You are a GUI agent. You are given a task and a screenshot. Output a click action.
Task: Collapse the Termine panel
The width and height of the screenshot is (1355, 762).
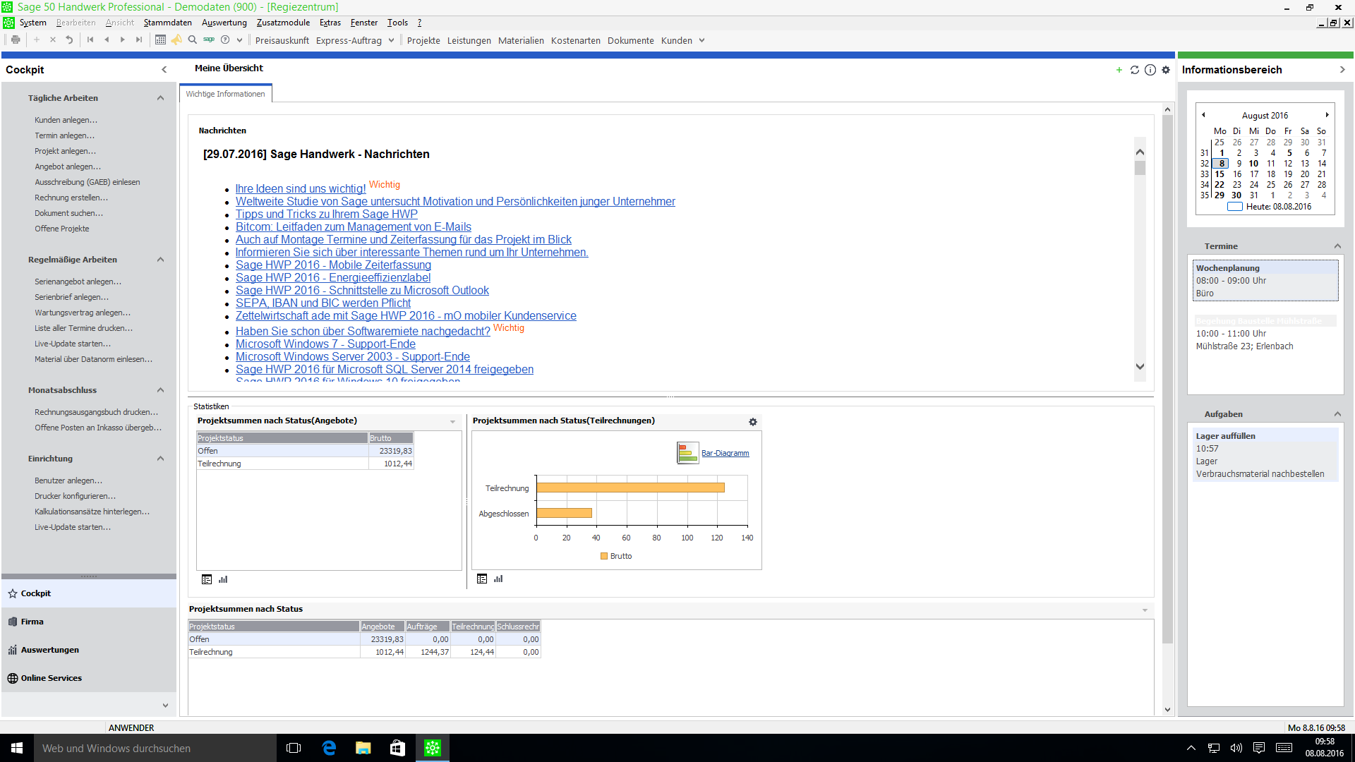click(x=1337, y=246)
